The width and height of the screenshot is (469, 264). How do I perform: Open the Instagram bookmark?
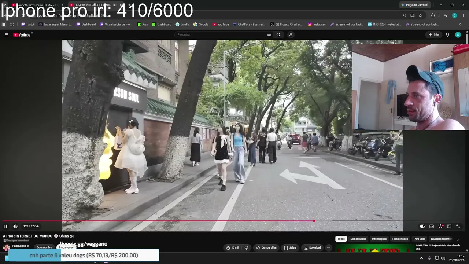pos(317,25)
